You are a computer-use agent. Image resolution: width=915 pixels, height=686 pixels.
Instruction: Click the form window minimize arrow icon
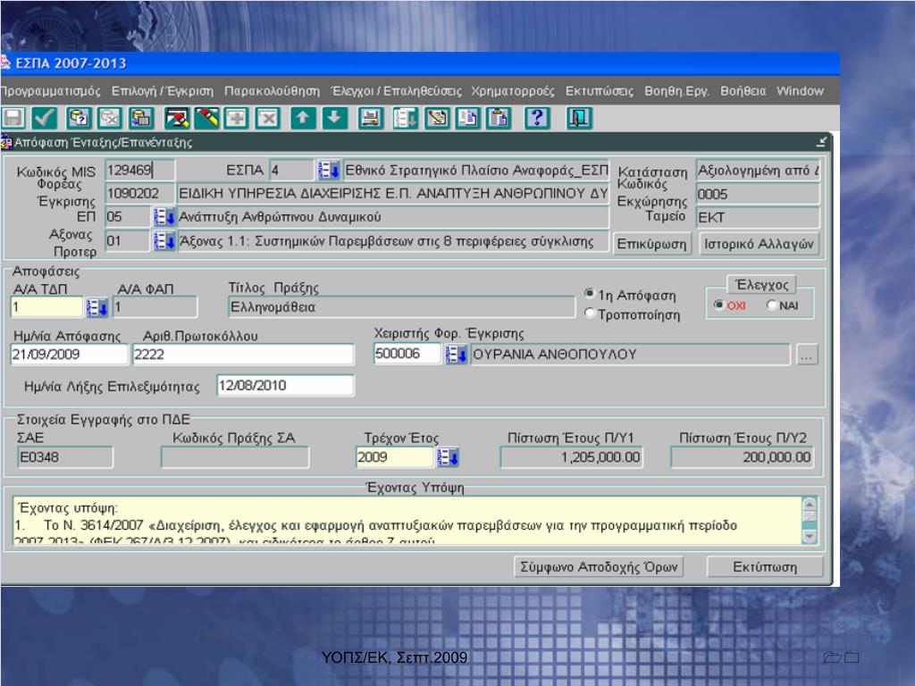(x=821, y=142)
